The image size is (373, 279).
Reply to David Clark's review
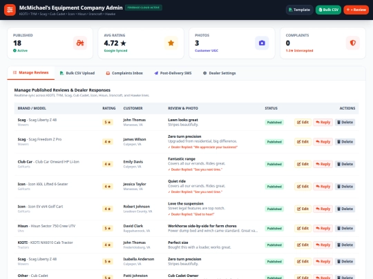pyautogui.click(x=323, y=228)
